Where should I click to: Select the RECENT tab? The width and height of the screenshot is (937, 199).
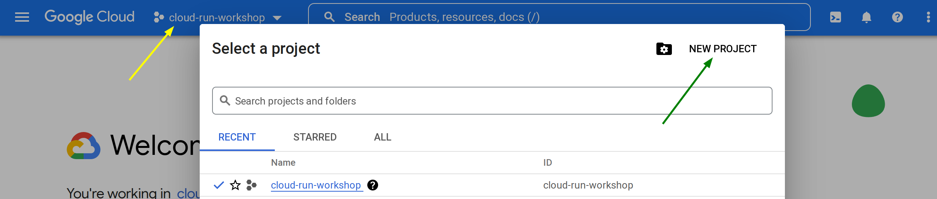tap(237, 137)
